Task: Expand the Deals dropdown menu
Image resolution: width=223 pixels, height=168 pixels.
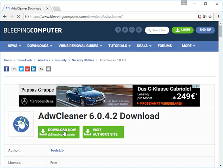Action: pyautogui.click(x=144, y=46)
